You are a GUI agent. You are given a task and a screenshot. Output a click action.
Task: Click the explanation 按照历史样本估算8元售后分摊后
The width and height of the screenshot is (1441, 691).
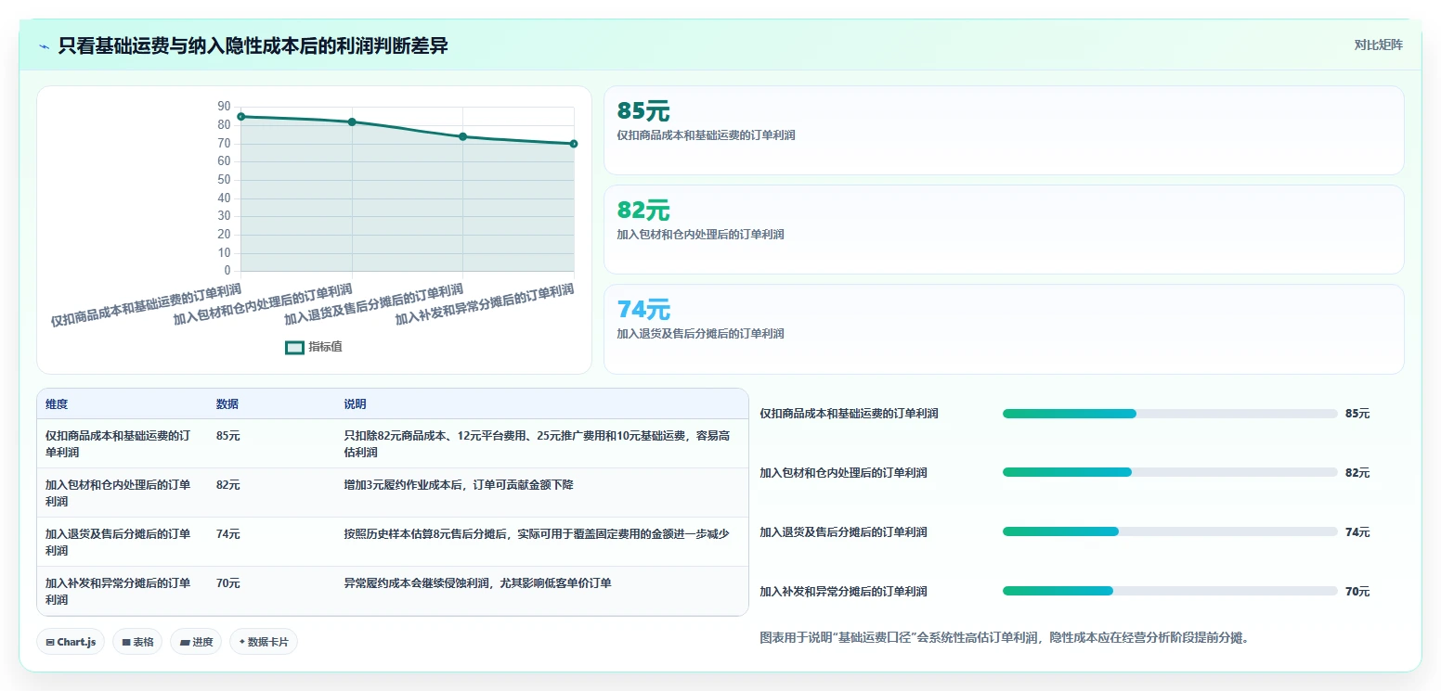point(537,533)
